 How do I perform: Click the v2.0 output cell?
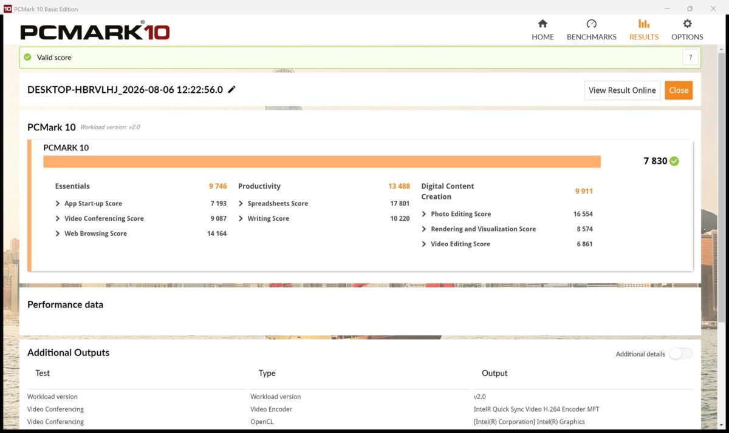[480, 397]
